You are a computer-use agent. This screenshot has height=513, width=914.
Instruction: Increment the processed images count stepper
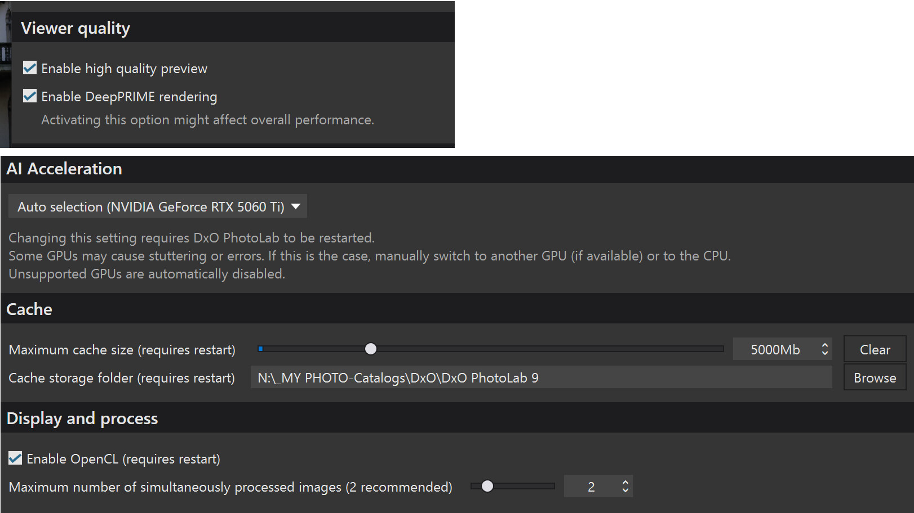625,482
